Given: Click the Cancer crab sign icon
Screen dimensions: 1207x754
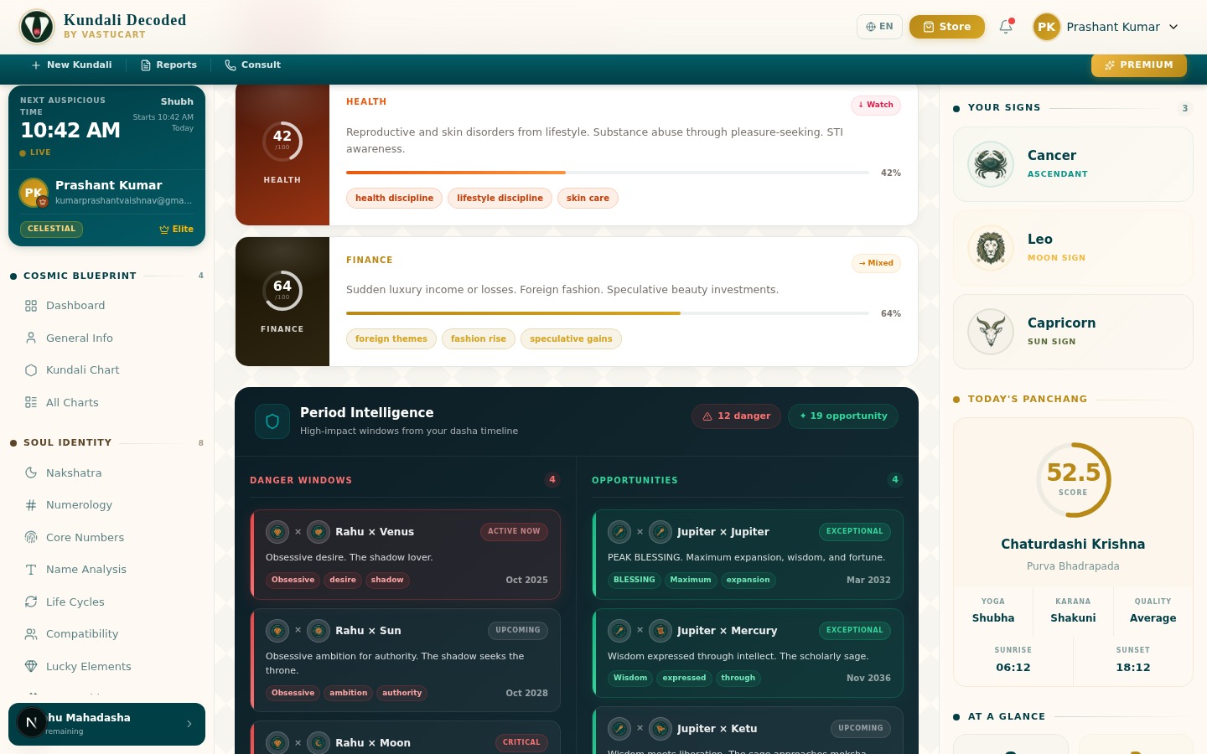Looking at the screenshot, I should point(991,164).
